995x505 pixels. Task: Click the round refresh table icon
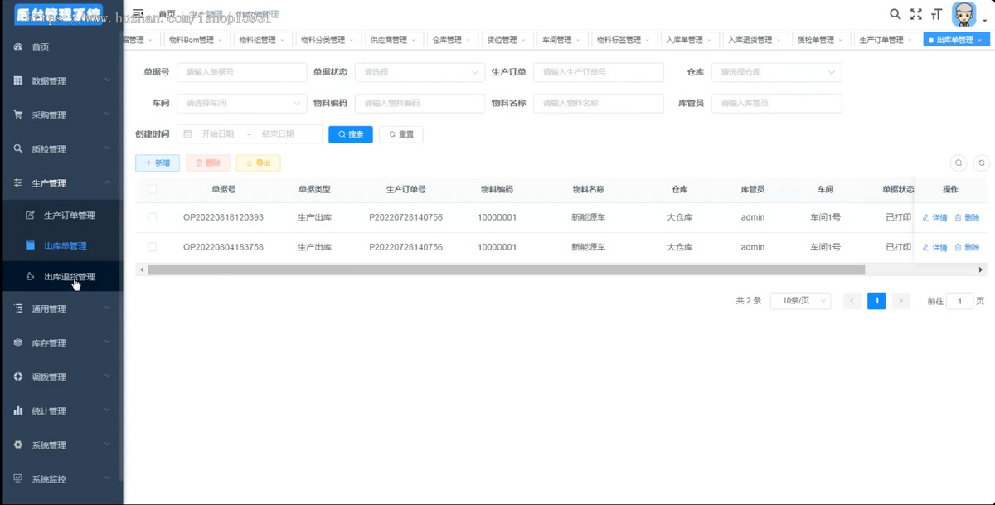981,163
